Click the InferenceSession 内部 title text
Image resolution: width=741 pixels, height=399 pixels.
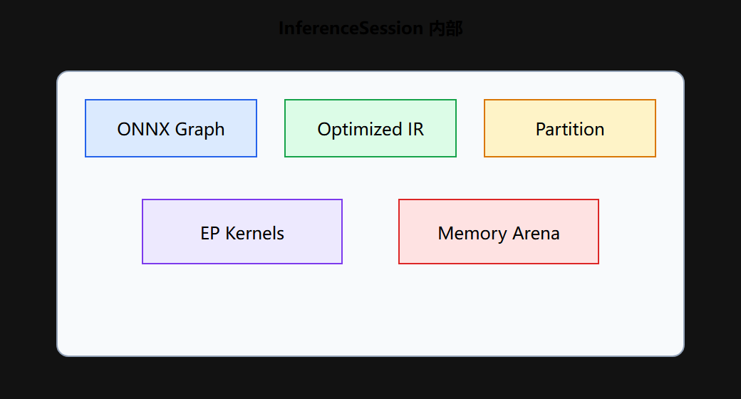click(x=370, y=28)
